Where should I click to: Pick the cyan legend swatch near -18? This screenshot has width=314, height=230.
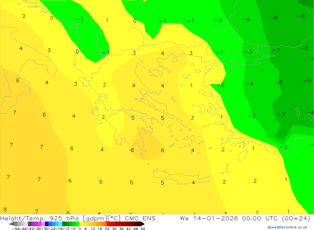click(x=60, y=224)
